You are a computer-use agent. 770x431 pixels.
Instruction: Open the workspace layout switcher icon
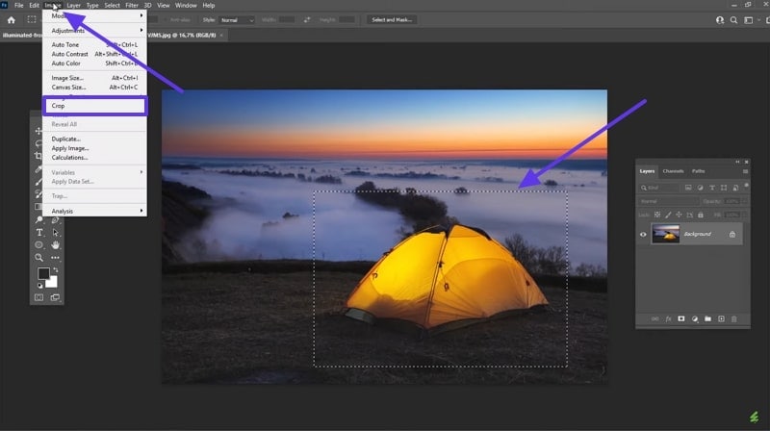tap(749, 20)
